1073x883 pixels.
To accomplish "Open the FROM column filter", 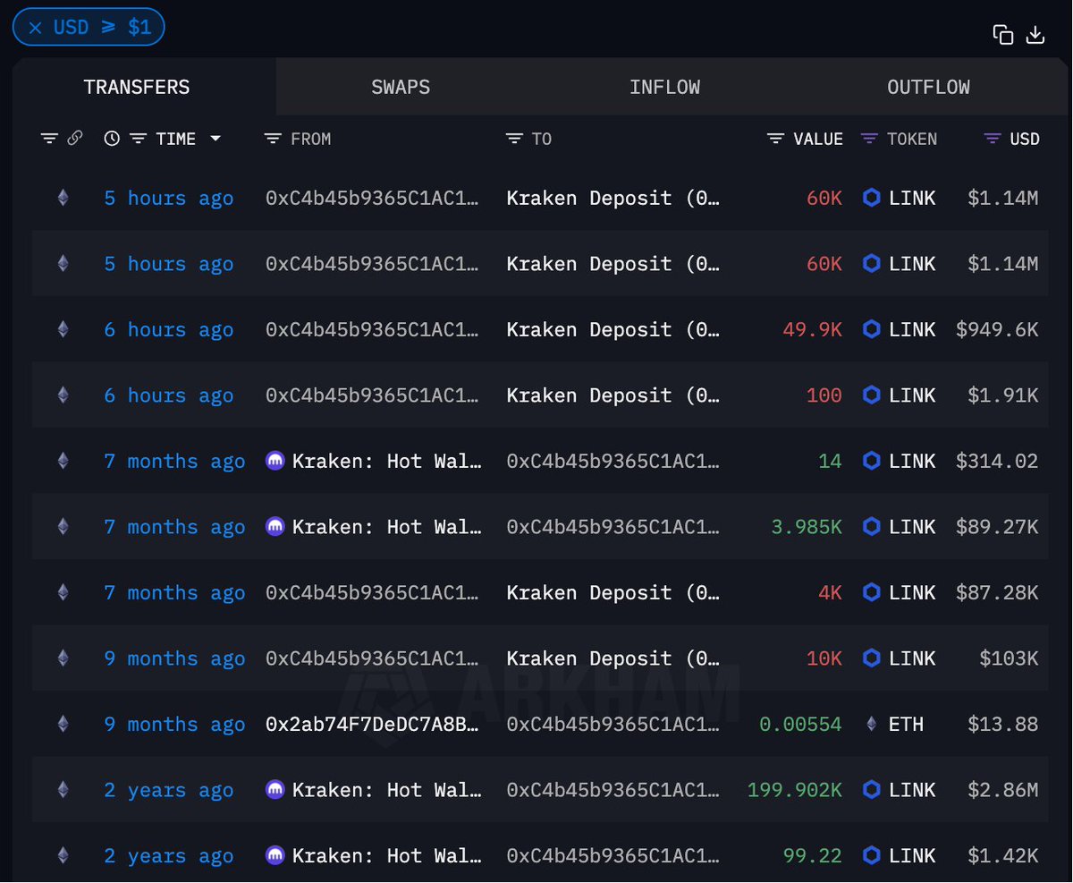I will [273, 139].
